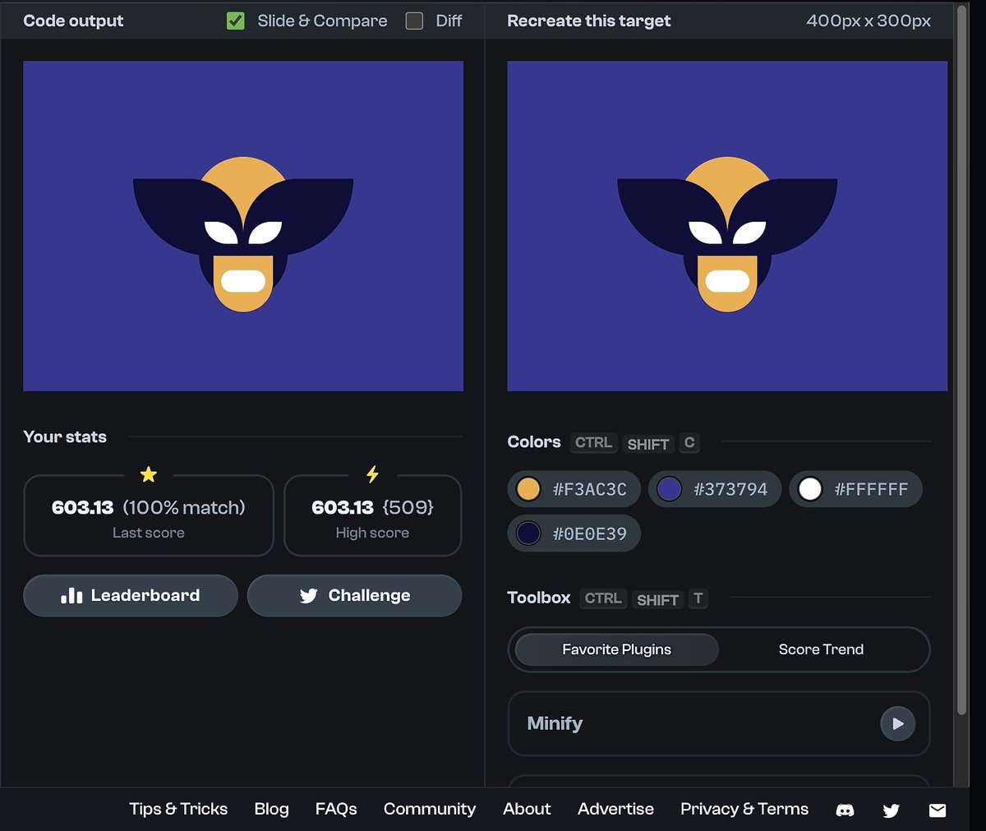Open the Leaderboard
The image size is (986, 831).
(x=131, y=596)
